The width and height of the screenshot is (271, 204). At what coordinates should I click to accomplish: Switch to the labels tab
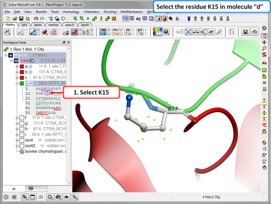tap(38, 25)
